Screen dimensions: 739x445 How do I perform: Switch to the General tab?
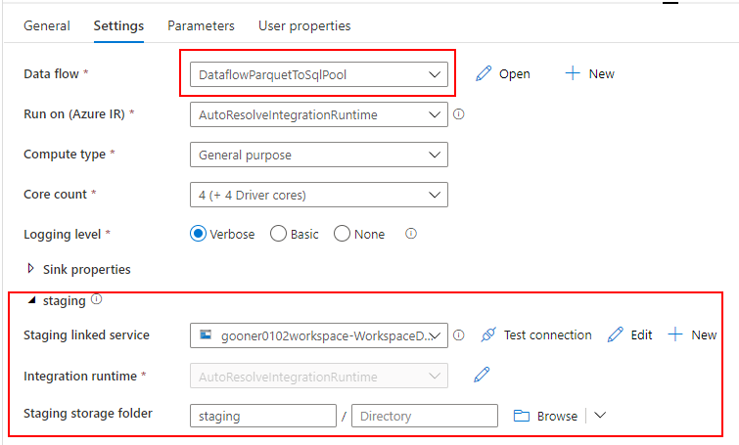(x=47, y=25)
